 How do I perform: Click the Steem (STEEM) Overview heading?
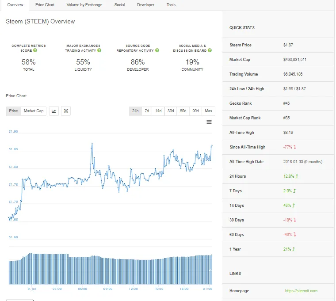[40, 21]
